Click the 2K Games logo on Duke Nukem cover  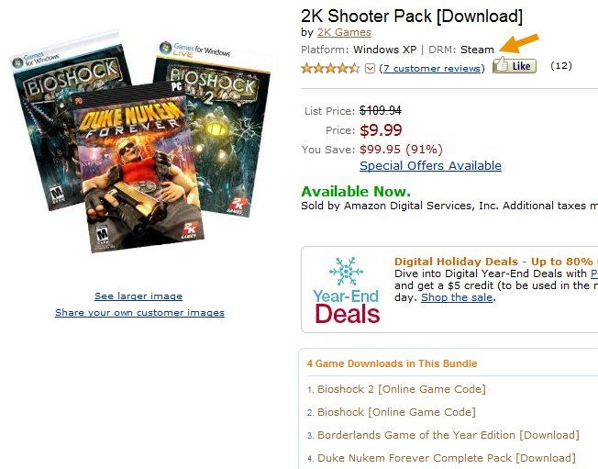(189, 229)
